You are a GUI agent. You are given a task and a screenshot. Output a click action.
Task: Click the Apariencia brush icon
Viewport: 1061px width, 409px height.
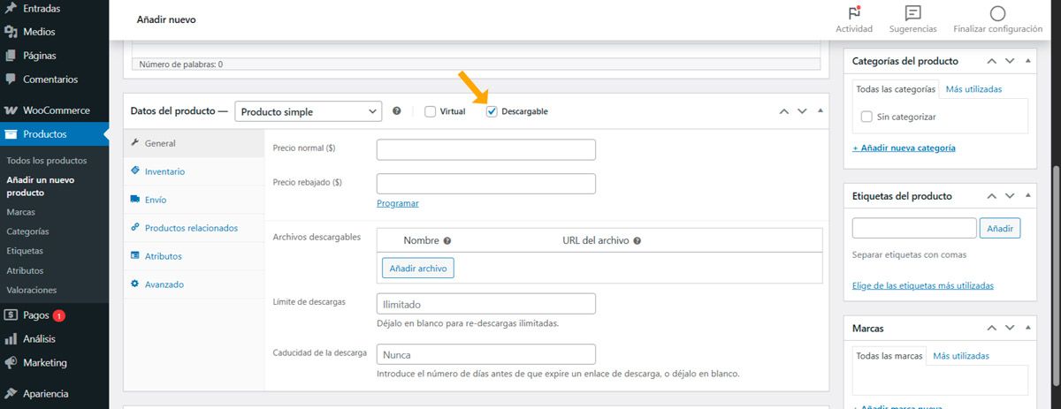pyautogui.click(x=11, y=394)
